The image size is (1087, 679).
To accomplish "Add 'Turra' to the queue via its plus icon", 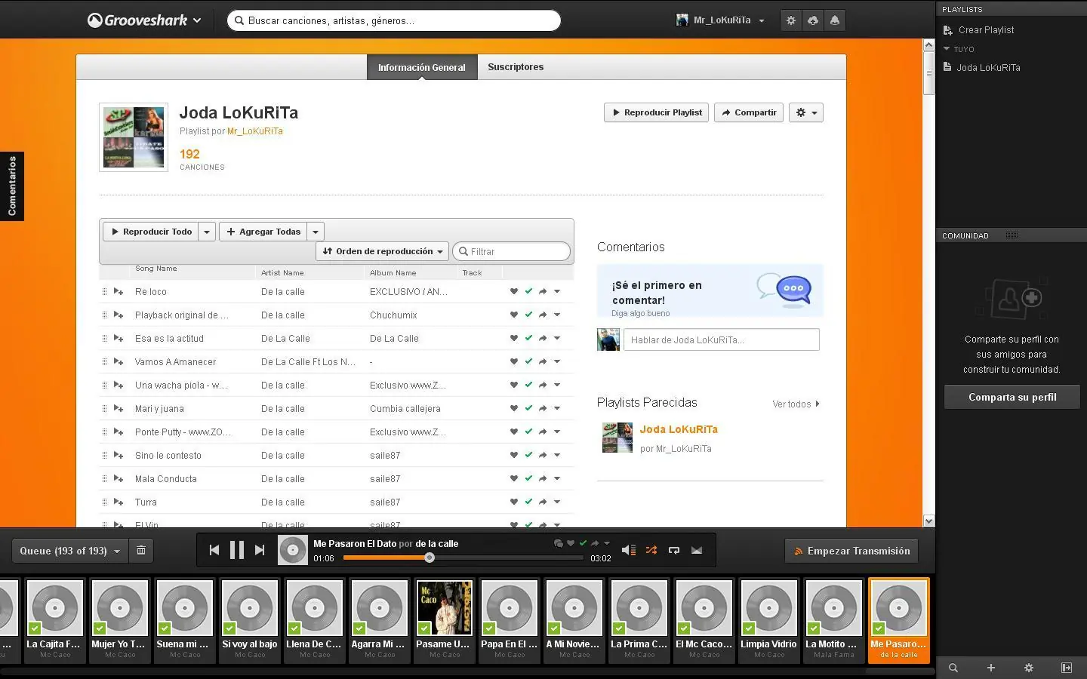I will point(119,502).
